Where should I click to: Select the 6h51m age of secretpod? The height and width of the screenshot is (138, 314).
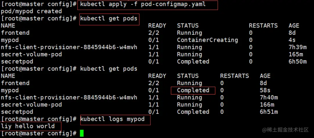[269, 112]
